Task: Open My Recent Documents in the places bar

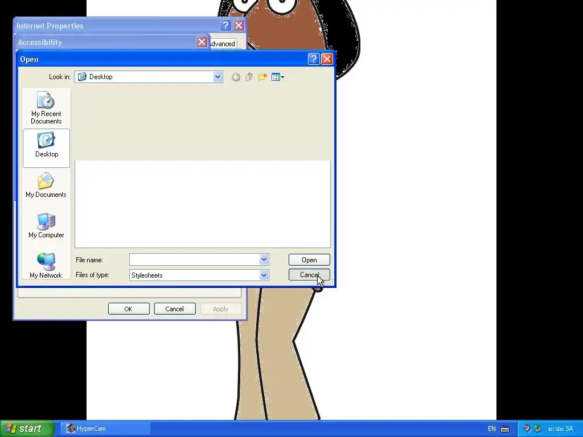Action: tap(46, 108)
